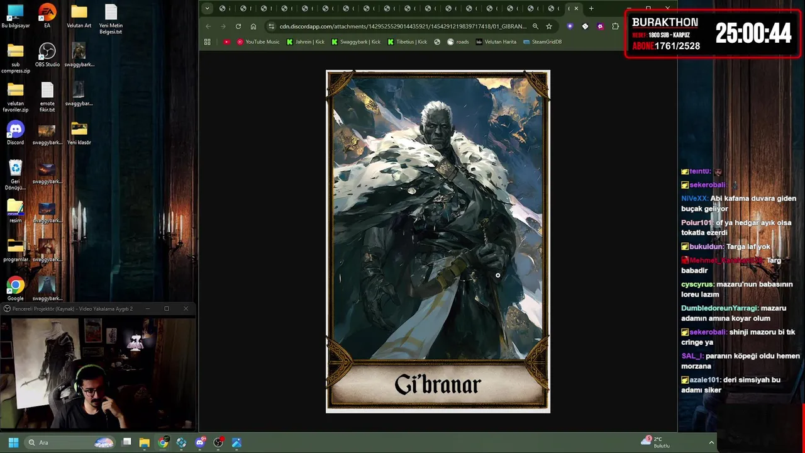
Task: Select Yeni klasör folder
Action: pos(79,133)
